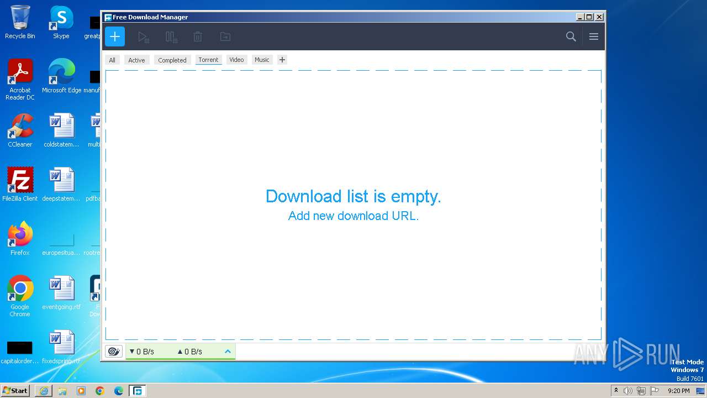Click 'Add new download URL.' text
This screenshot has height=398, width=707.
pos(353,216)
